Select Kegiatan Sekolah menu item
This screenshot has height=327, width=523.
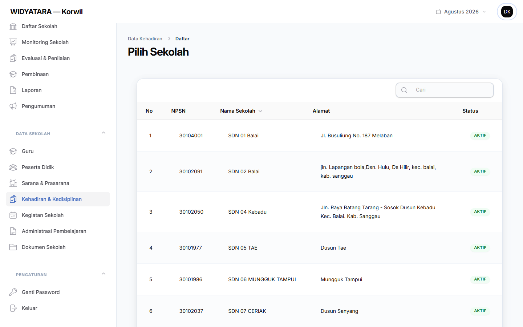coord(58,215)
